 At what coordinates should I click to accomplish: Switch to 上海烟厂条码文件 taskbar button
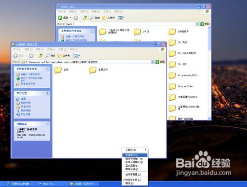coord(83,184)
